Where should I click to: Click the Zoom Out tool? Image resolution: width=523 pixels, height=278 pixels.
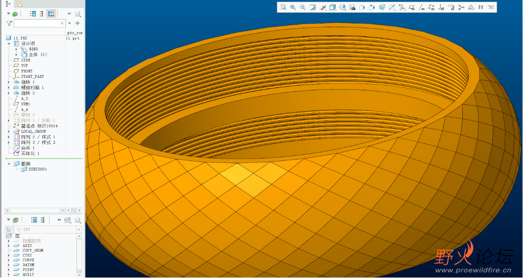click(x=302, y=7)
